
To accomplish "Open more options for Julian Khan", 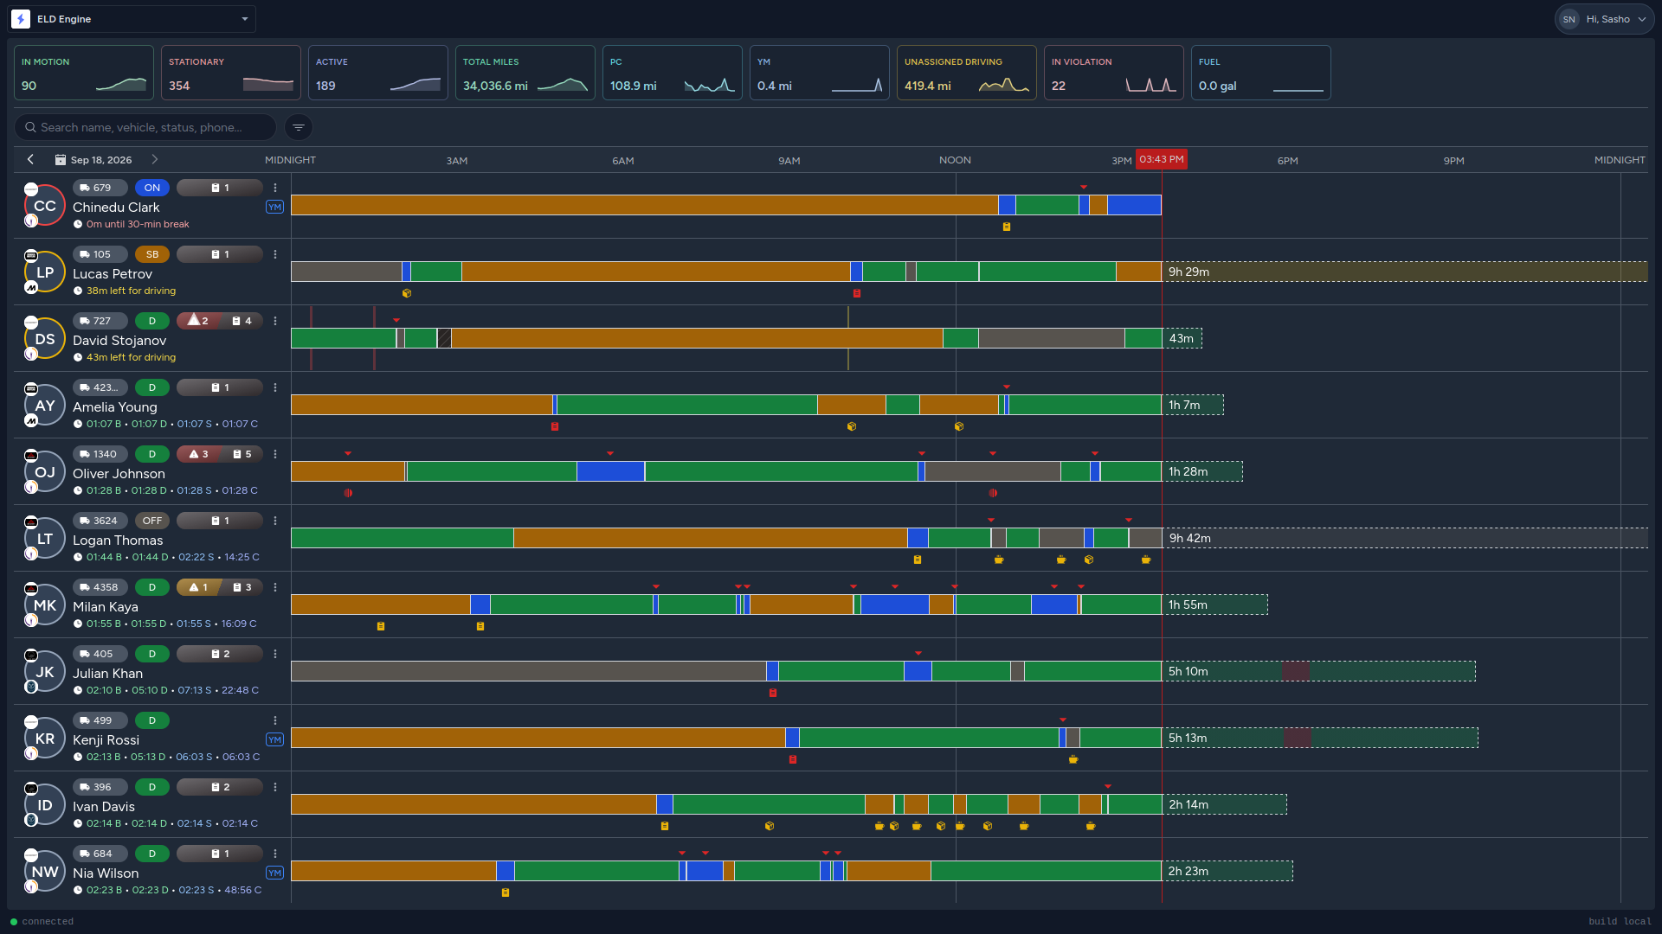I will click(275, 654).
